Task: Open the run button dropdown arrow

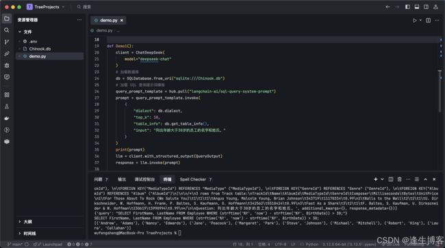Action: [420, 20]
